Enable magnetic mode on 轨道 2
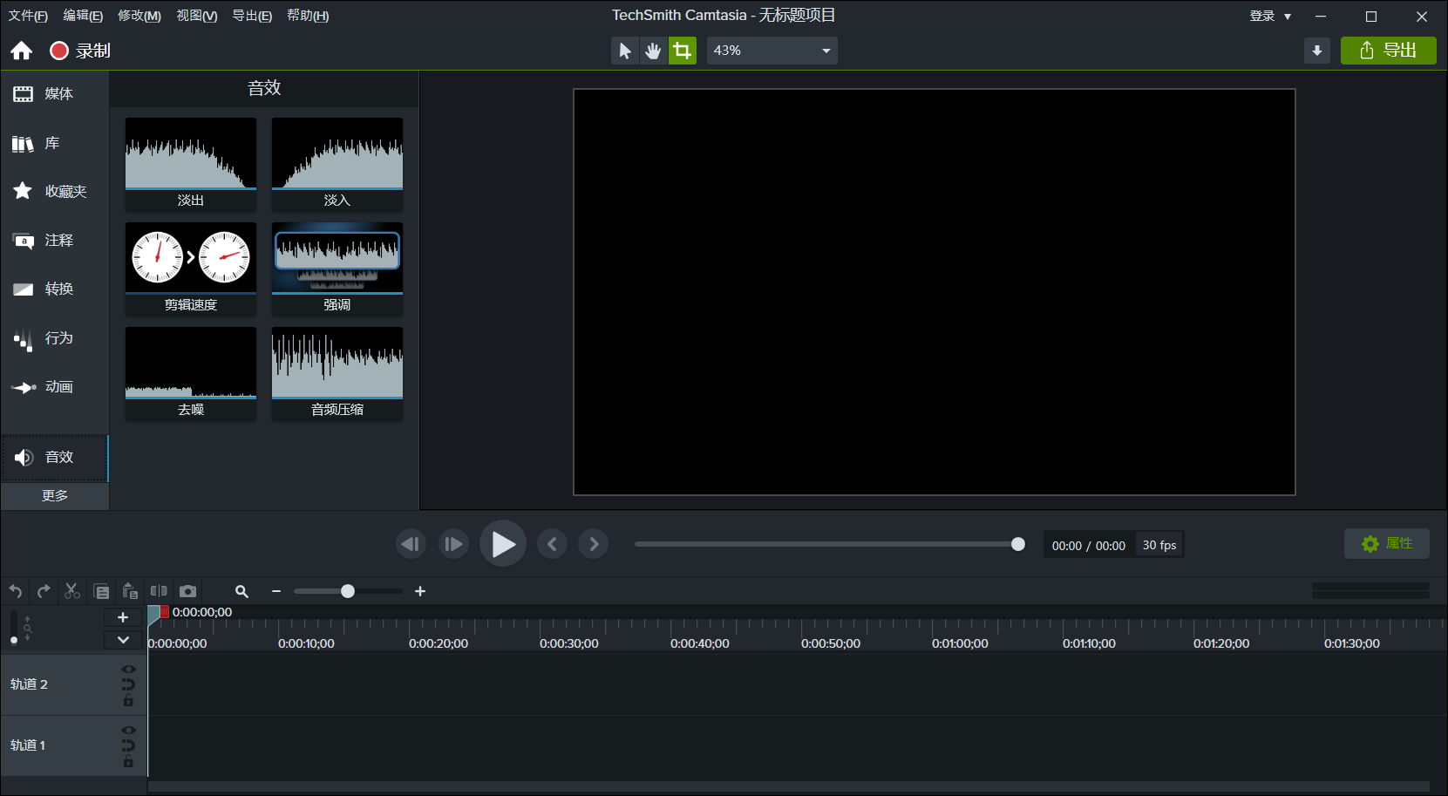This screenshot has width=1448, height=796. pos(128,685)
